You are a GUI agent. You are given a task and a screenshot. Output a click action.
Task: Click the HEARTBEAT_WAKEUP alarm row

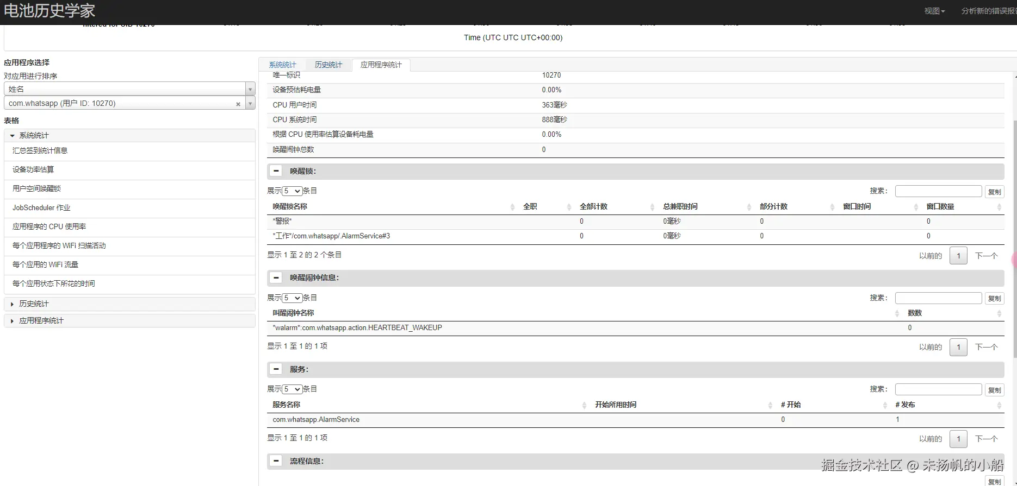636,328
